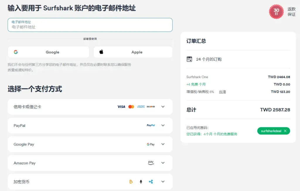The height and width of the screenshot is (191, 300).
Task: Click the 台湾 tax region link
Action: point(222,92)
